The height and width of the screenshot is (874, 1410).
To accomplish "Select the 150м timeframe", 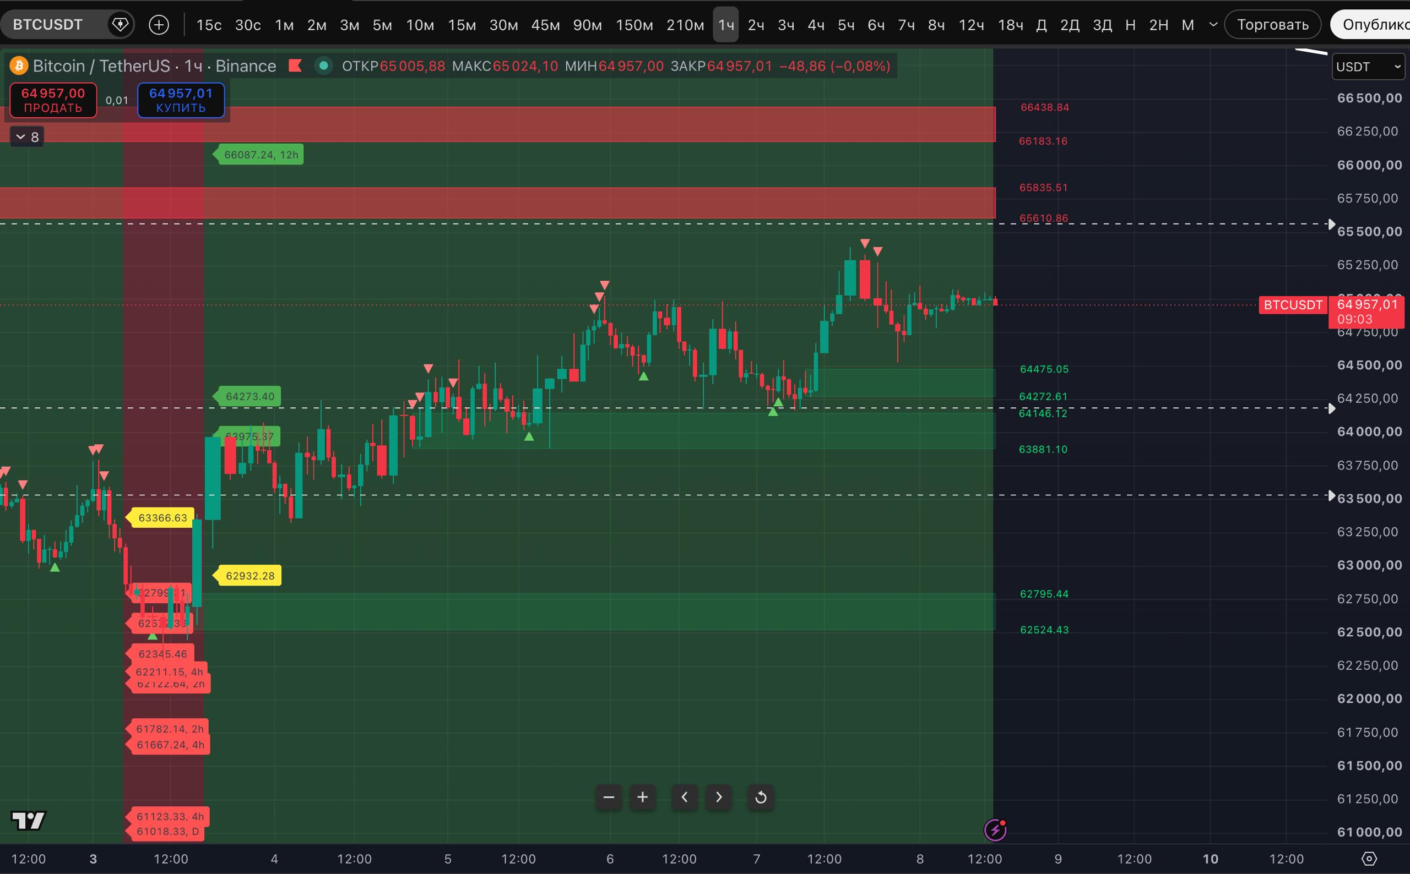I will point(634,25).
